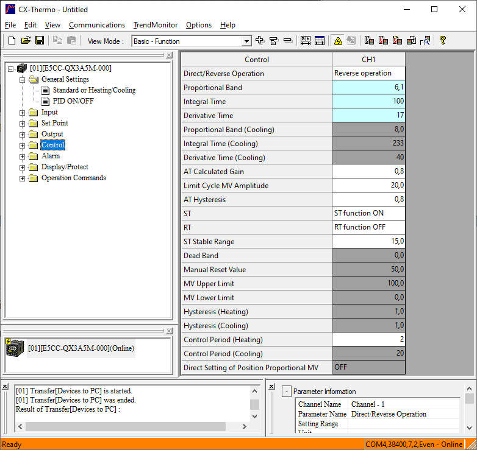Open a file using the folder icon

pyautogui.click(x=26, y=40)
